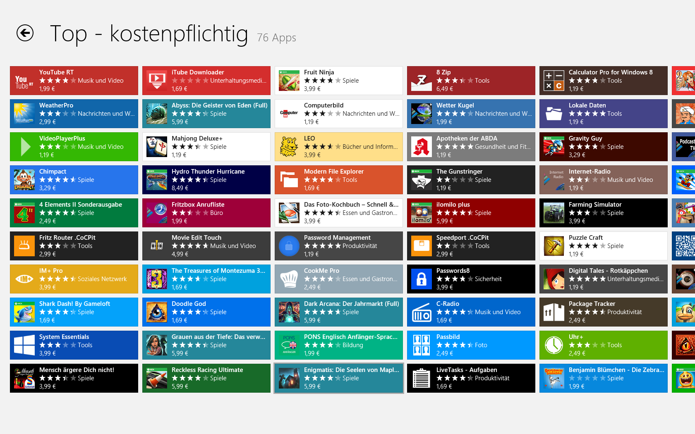The image size is (695, 434).
Task: Open the Gravity Guy app tile
Action: click(604, 147)
